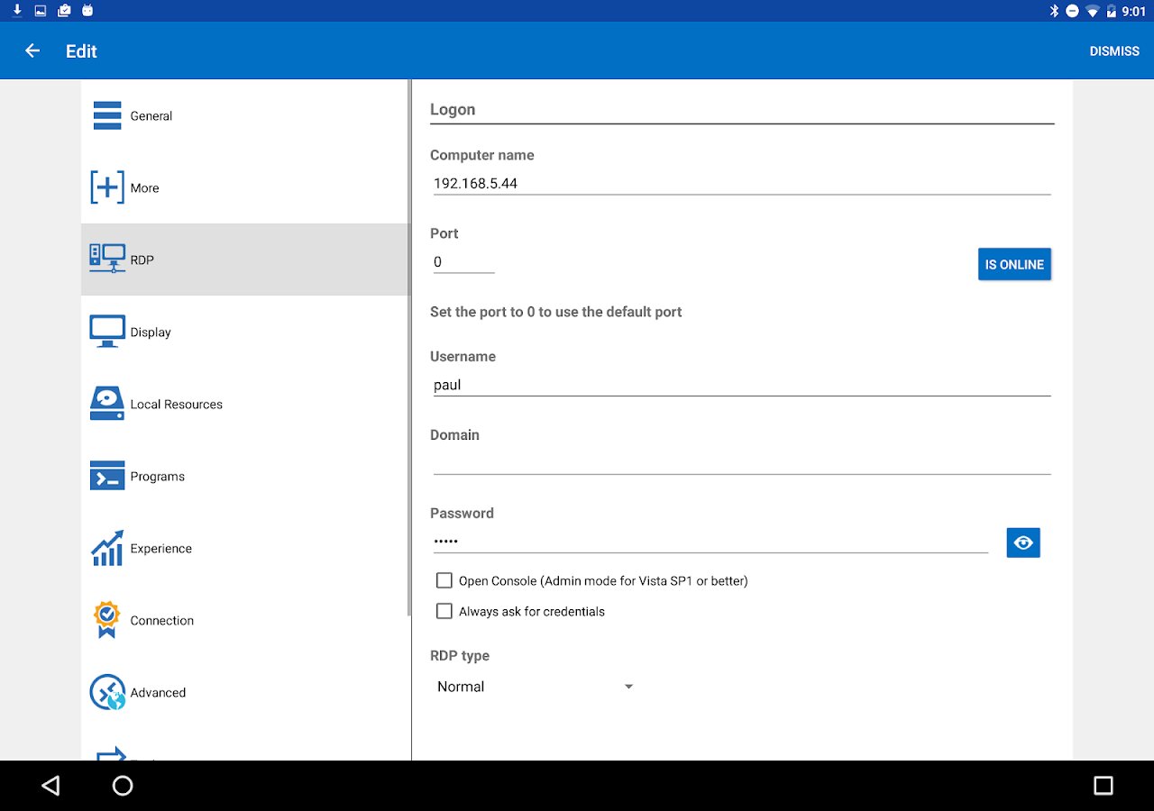The width and height of the screenshot is (1154, 811).
Task: Select the Experience chart icon
Action: pos(107,548)
